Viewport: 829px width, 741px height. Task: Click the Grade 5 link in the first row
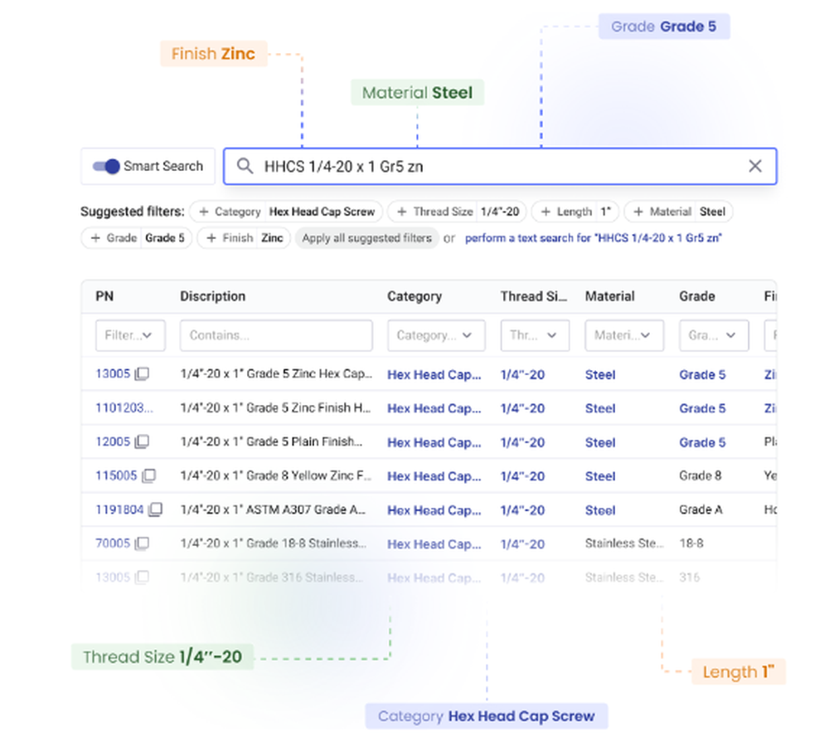click(x=702, y=374)
